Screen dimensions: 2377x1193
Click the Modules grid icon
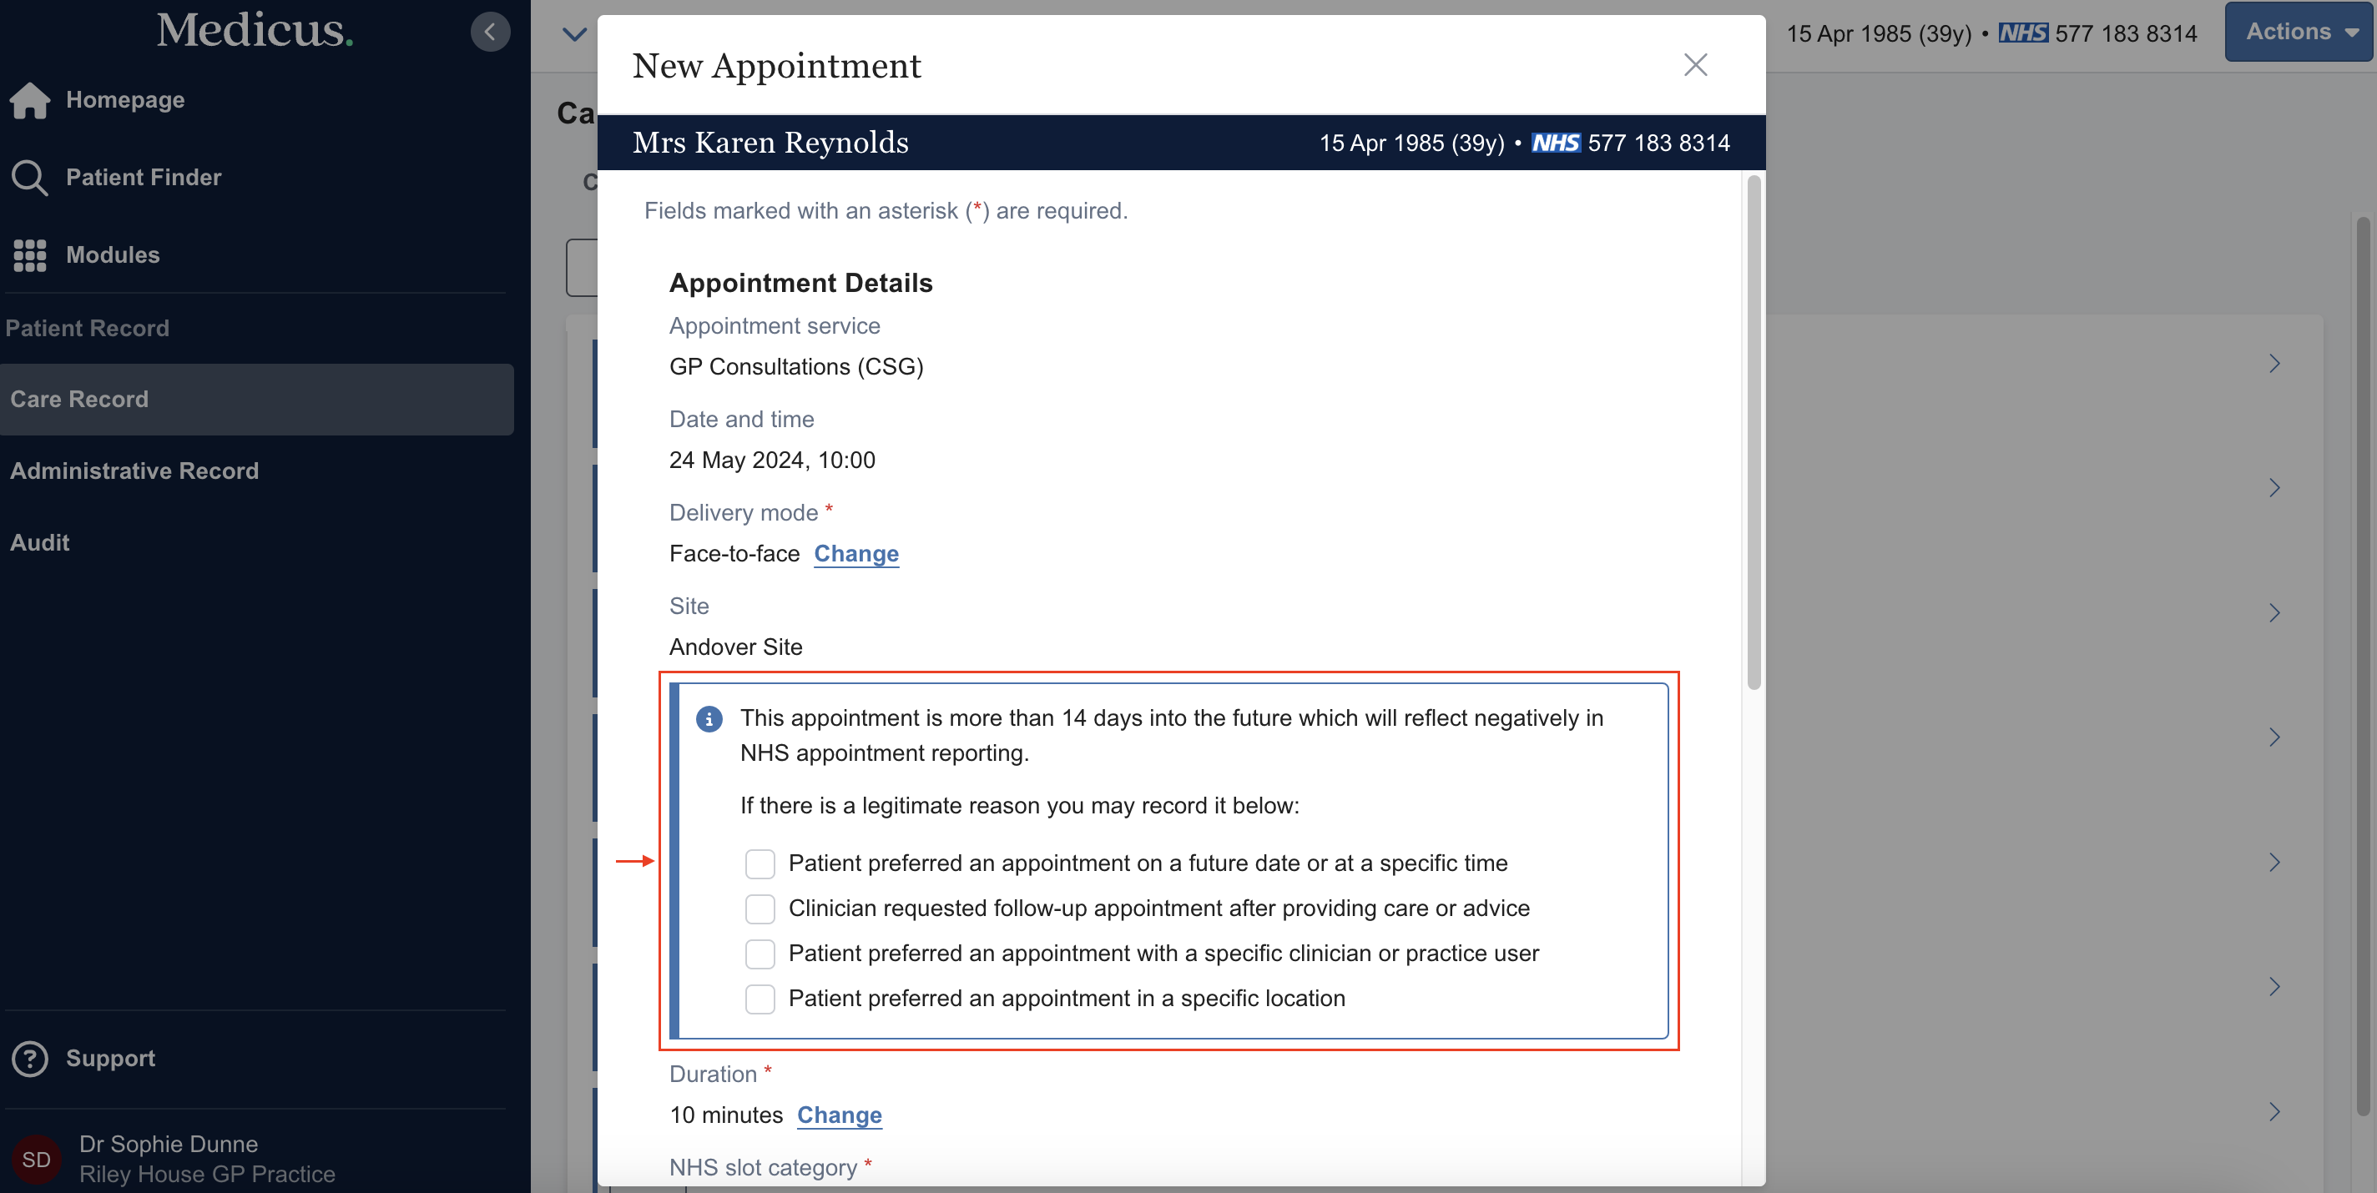[29, 255]
